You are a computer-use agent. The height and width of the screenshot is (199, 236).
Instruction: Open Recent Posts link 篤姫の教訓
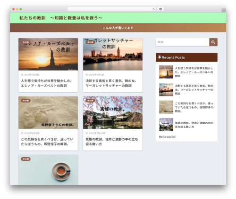point(194,125)
